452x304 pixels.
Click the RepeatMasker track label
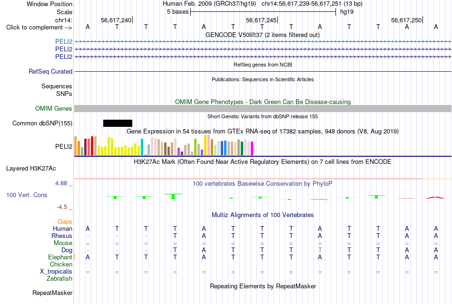pos(52,293)
